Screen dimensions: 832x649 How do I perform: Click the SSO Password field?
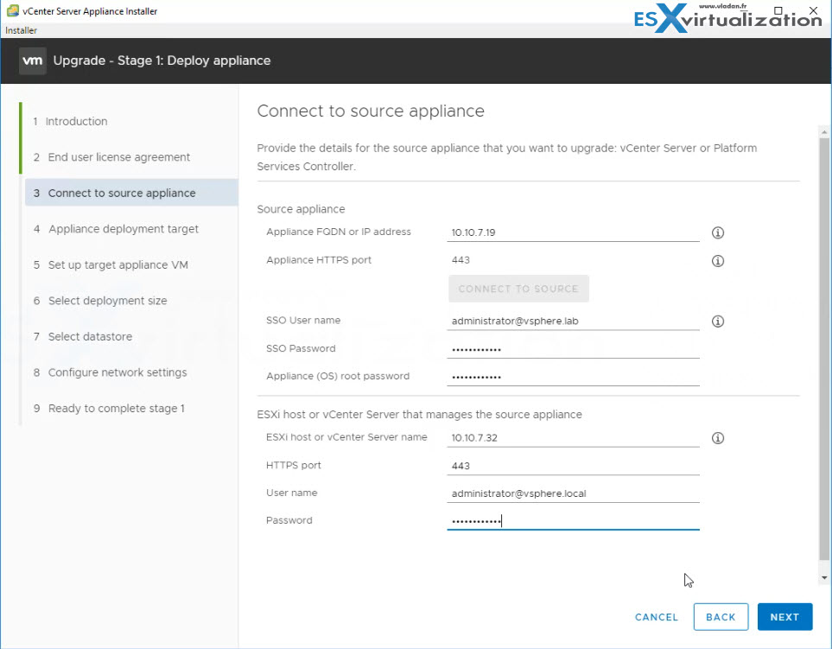[x=573, y=349]
